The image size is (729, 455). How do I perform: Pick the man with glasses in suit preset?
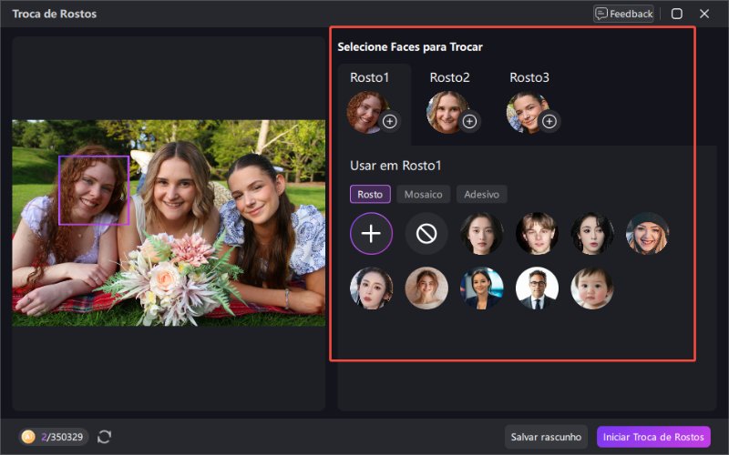(537, 288)
